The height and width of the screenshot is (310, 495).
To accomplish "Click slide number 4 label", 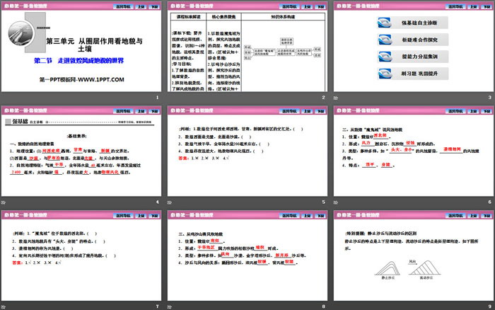I will (157, 202).
